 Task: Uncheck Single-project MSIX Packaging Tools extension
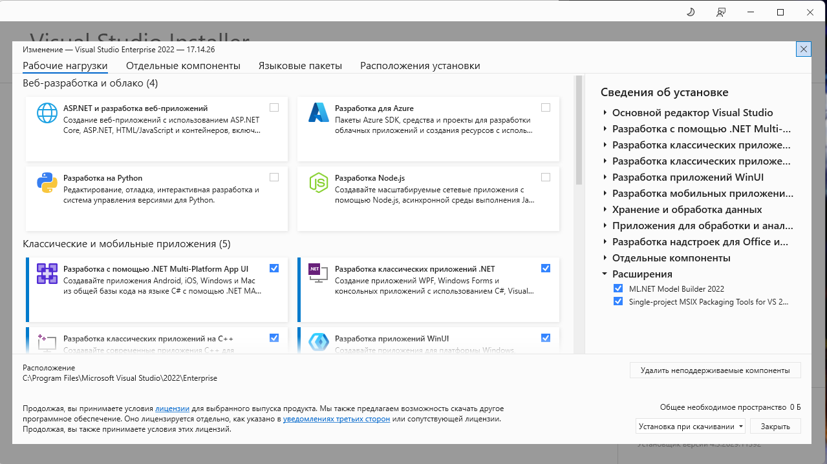click(619, 301)
